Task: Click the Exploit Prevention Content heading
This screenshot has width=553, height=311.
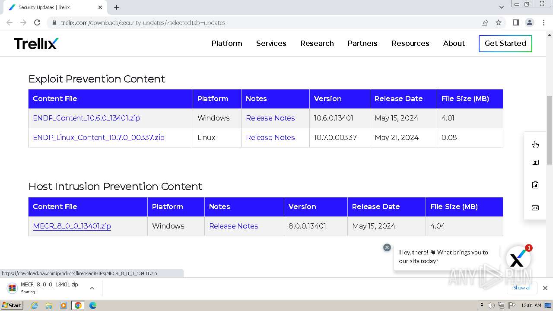Action: [x=97, y=79]
